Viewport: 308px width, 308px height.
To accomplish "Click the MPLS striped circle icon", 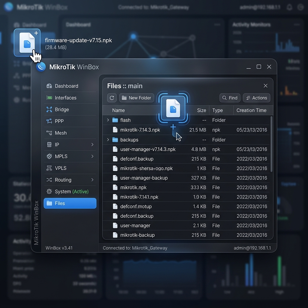I will tap(49, 156).
